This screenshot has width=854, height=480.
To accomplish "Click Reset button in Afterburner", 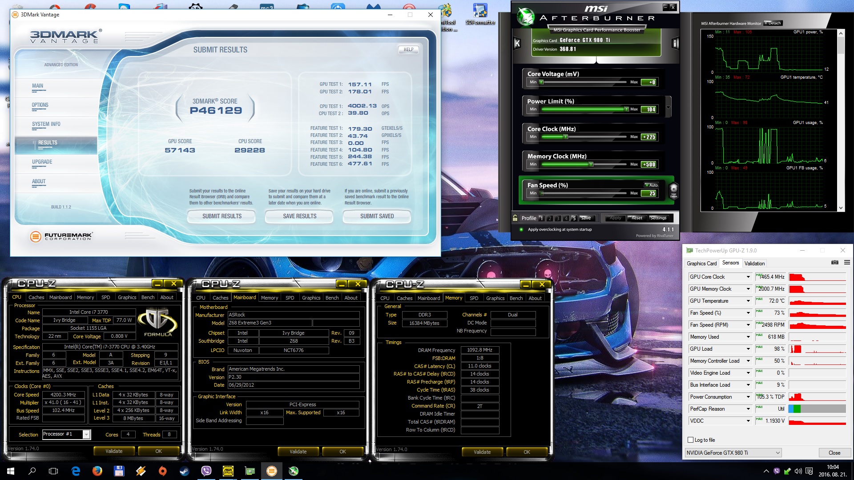I will pos(636,218).
